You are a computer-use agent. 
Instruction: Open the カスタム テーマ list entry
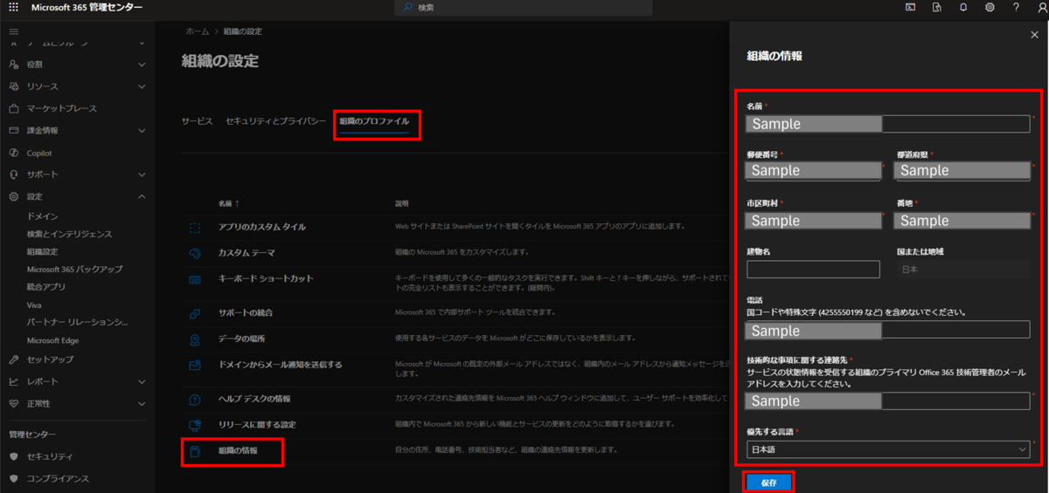pyautogui.click(x=247, y=253)
